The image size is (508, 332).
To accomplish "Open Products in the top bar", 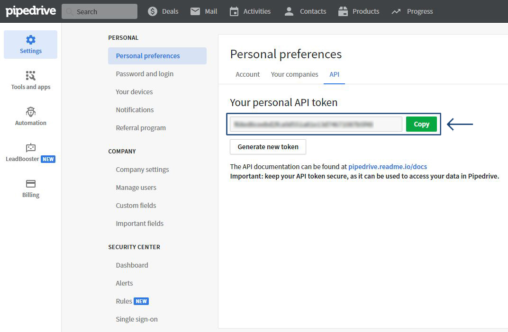I will point(359,11).
